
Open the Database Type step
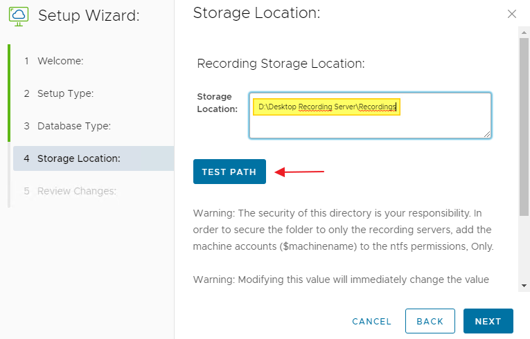[73, 126]
